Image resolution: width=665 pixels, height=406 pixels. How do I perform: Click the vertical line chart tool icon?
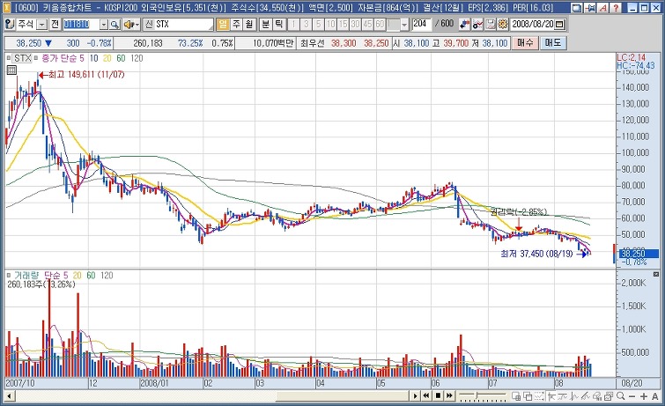click(574, 396)
